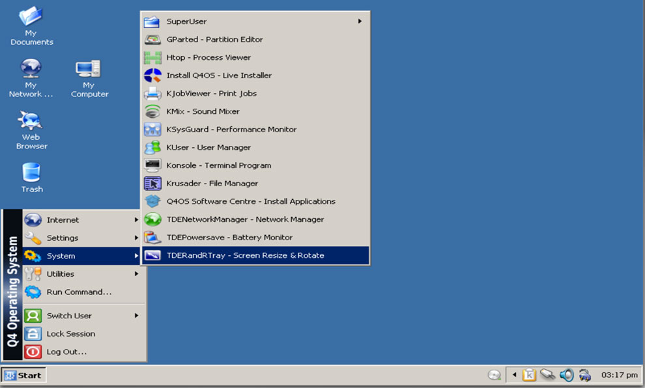Select KUser - User Manager entry

(255, 148)
